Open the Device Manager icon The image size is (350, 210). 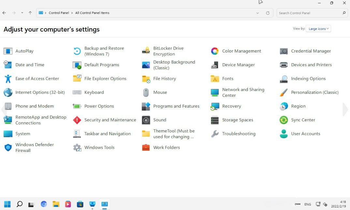click(215, 65)
